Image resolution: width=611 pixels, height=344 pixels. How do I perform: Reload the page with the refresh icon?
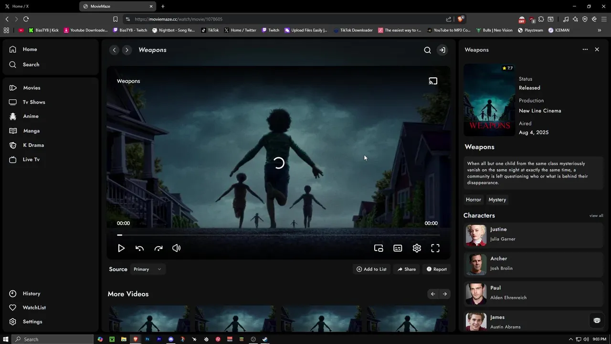coord(26,19)
